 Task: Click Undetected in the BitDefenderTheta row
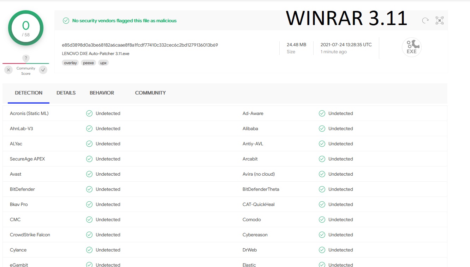[341, 189]
